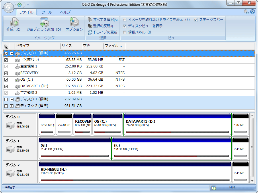This screenshot has height=193, width=258.
Task: Uncheck the (名前なし) partition checkbox
Action: (6, 60)
